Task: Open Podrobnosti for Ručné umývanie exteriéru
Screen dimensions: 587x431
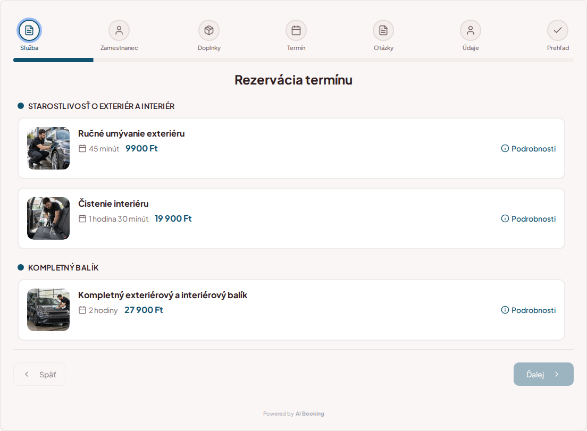Action: click(528, 148)
